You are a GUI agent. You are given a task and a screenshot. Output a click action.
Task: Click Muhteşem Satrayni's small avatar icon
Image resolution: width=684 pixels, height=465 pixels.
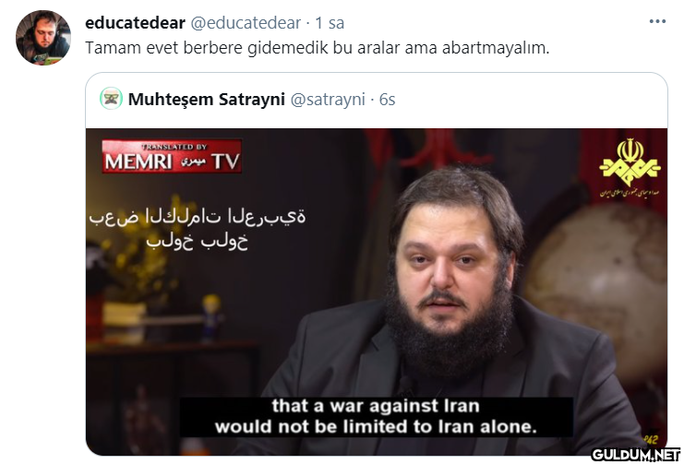(111, 99)
